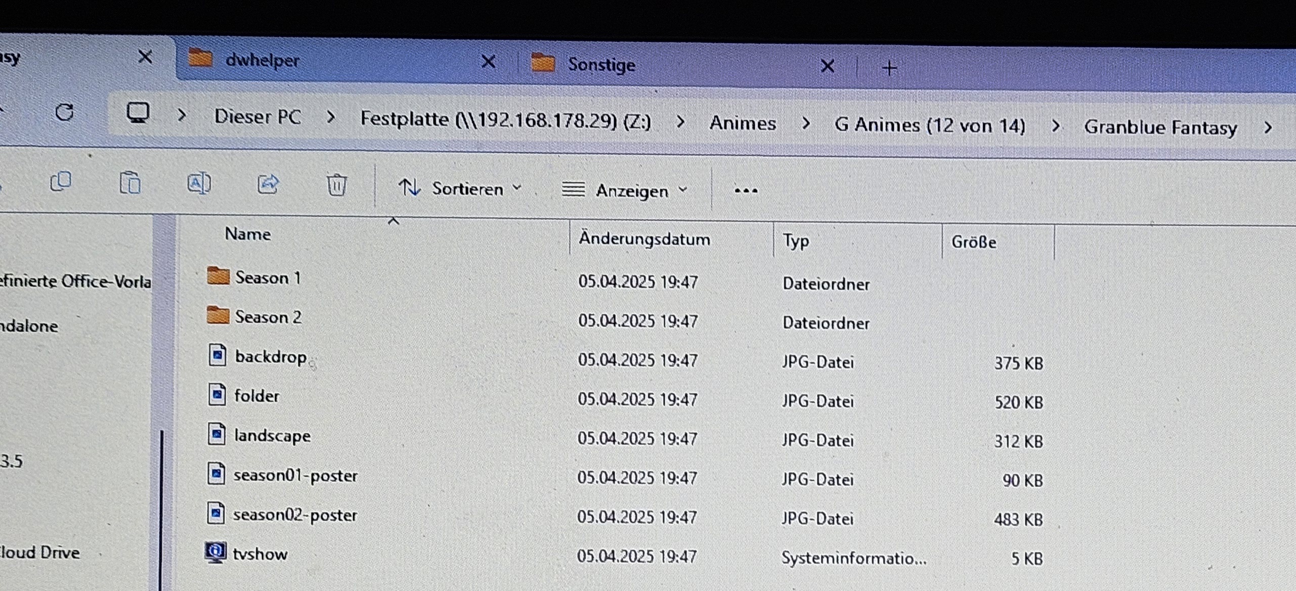
Task: Click the Paste icon in the toolbar
Action: tap(130, 183)
